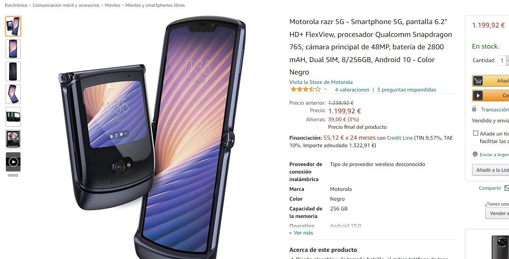Select the folded black phone thumbnail

point(13,72)
